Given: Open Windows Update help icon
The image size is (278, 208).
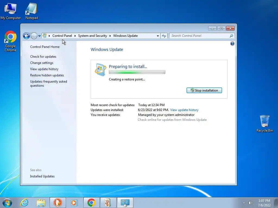Looking at the screenshot, I should tap(232, 44).
